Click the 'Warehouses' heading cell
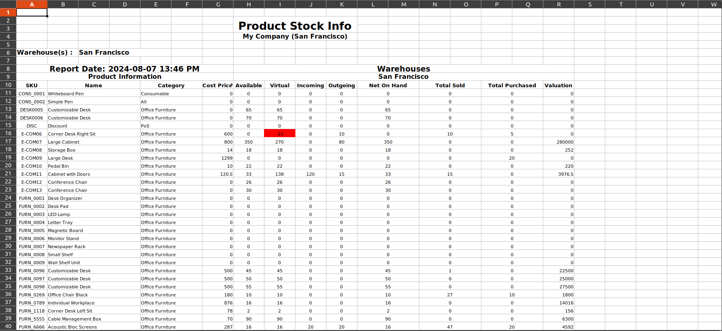Screen dimensions: 722x331 coord(404,69)
